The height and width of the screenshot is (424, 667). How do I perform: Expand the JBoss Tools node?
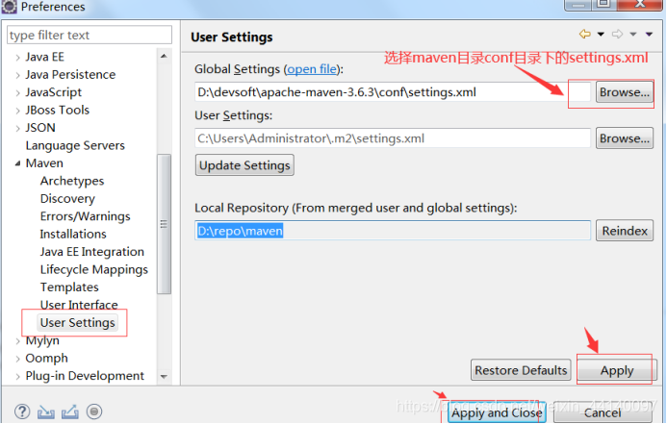[x=17, y=111]
